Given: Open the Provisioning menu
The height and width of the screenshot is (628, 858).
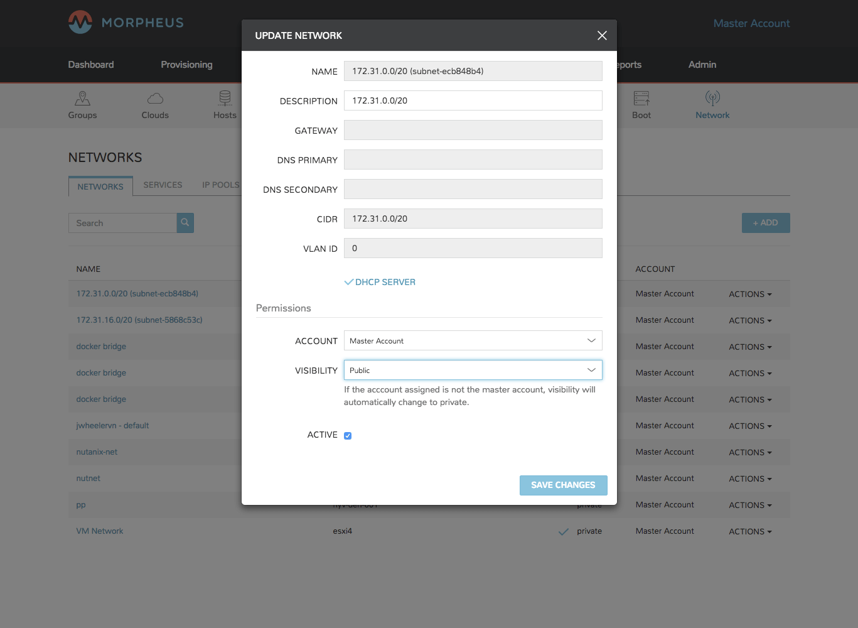Looking at the screenshot, I should tap(186, 65).
